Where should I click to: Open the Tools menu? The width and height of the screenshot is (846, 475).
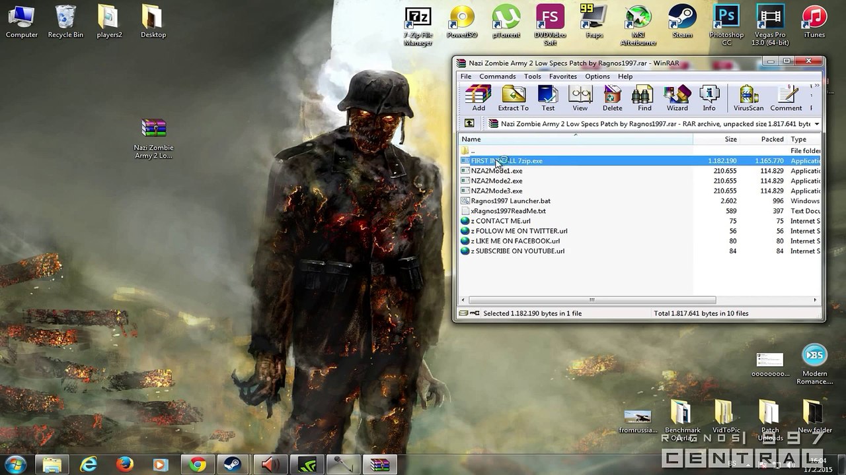point(533,77)
